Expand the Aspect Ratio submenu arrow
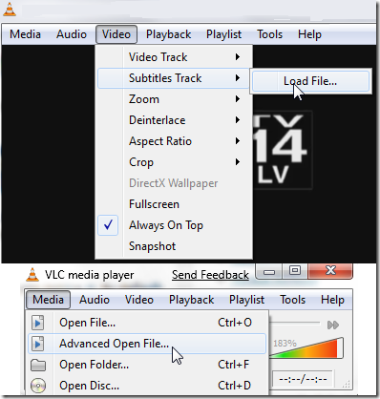This screenshot has height=399, width=380. 238,141
